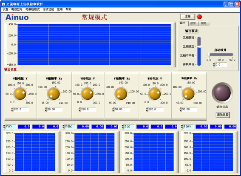The height and width of the screenshot is (176, 241).
Task: Click the red connection status indicator
Action: 199,17
